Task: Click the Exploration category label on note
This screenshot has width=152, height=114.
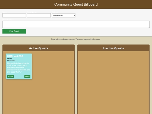Action: (x=11, y=60)
